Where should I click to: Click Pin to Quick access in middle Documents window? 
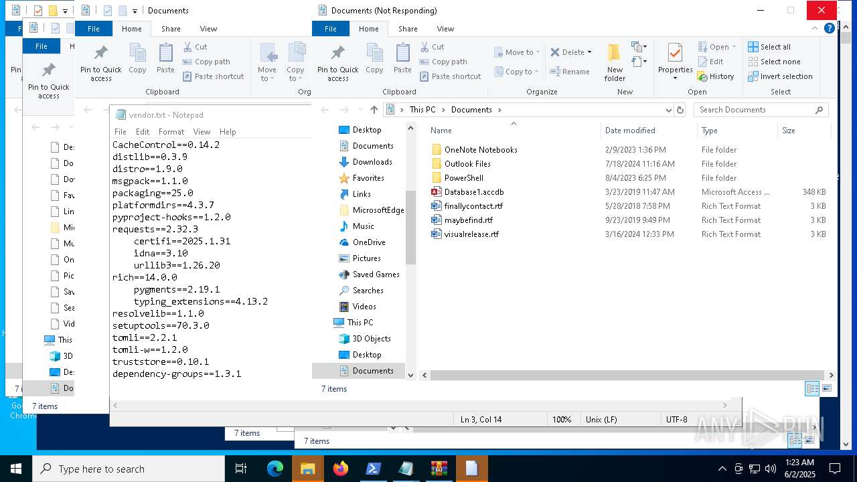(101, 64)
